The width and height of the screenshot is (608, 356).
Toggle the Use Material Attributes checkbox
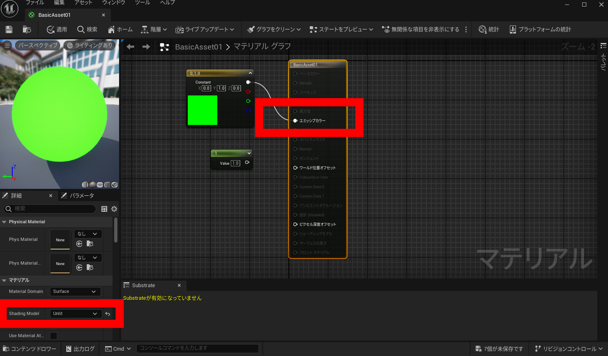point(54,336)
